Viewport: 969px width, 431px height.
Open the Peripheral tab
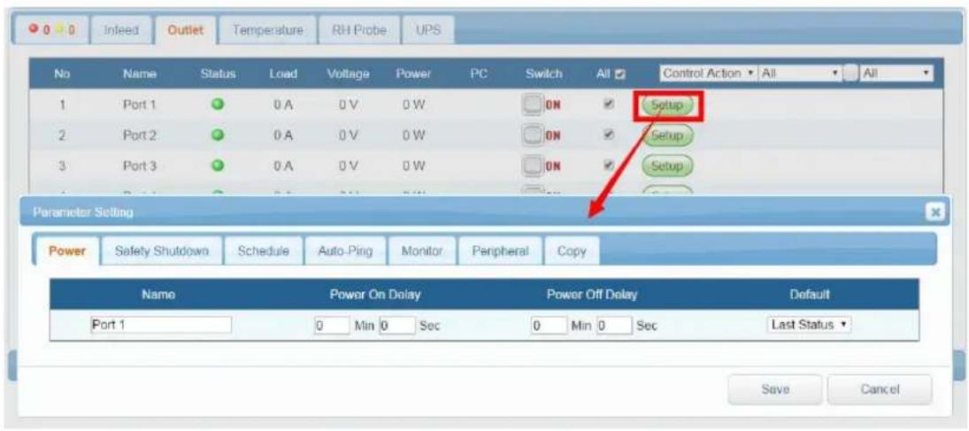click(500, 251)
